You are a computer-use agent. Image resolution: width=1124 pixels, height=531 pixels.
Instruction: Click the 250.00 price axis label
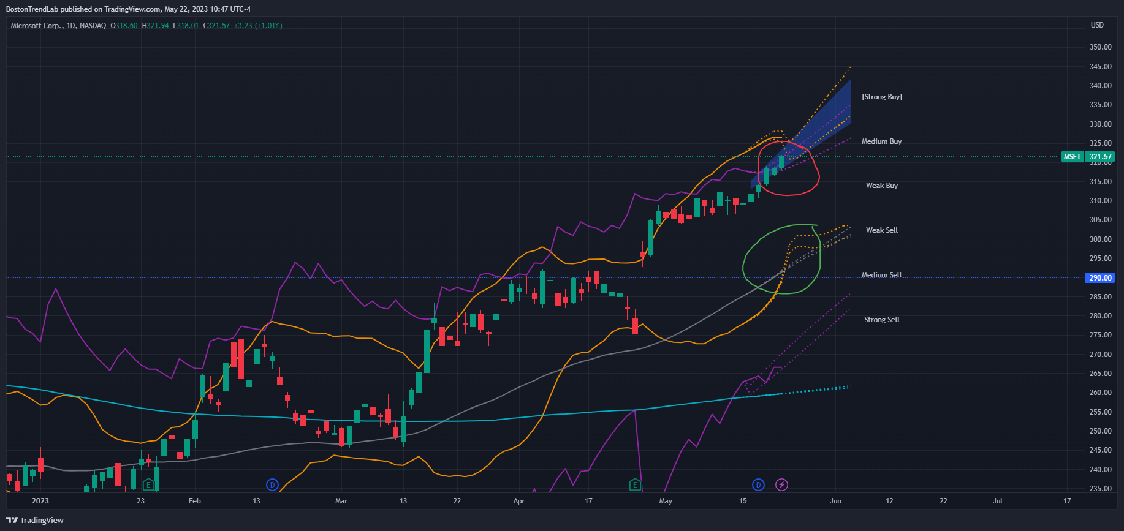click(1100, 431)
